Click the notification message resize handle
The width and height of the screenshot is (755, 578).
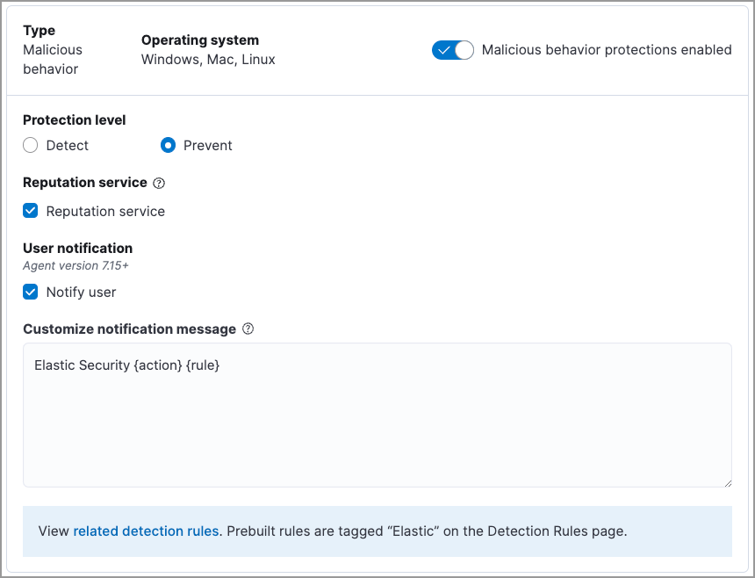click(x=727, y=484)
